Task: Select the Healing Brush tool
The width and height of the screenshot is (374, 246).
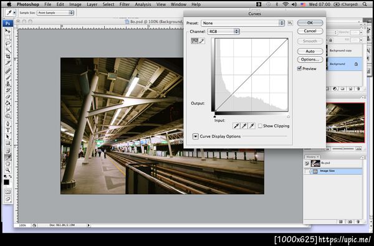Action: 8,71
